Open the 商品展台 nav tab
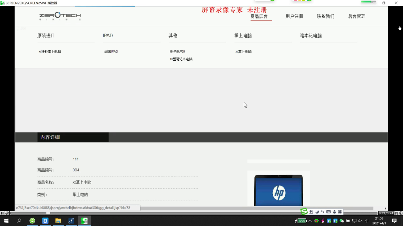This screenshot has height=226, width=403. tap(259, 16)
